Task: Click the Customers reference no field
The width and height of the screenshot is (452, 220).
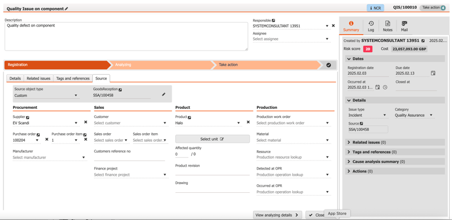Action: click(x=130, y=158)
